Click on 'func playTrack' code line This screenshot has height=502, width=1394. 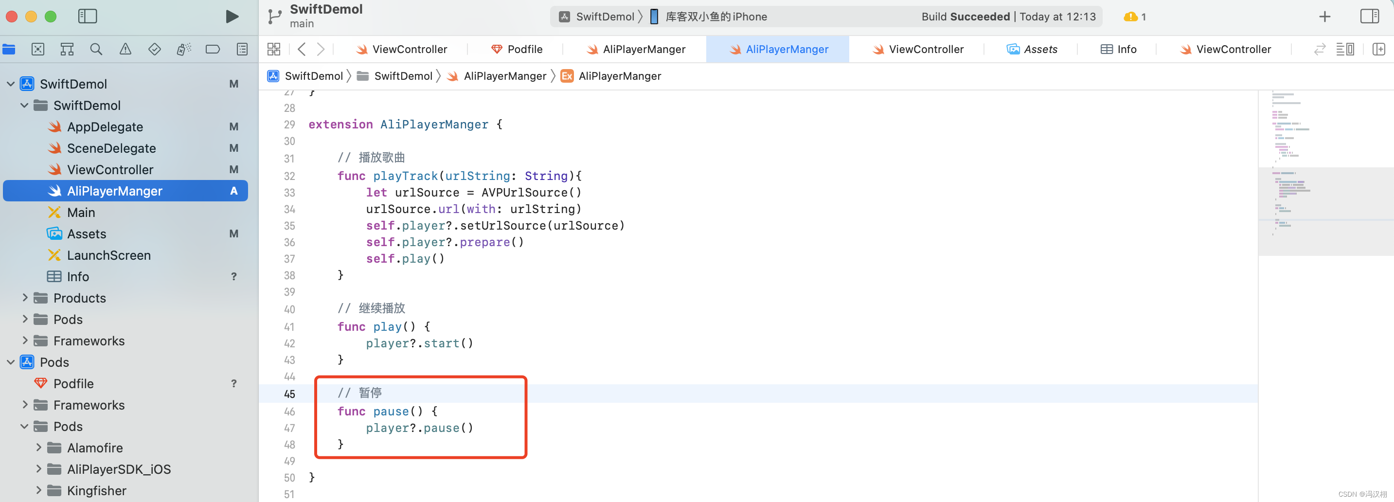460,176
